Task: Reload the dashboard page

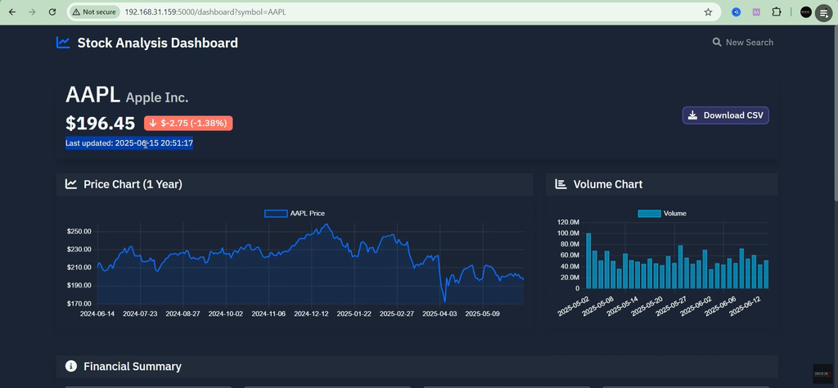Action: click(52, 11)
